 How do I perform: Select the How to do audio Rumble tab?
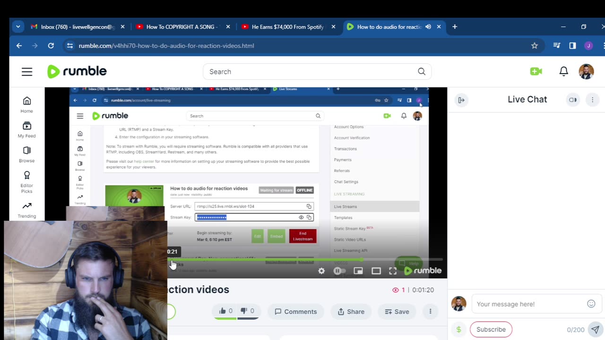tap(389, 27)
